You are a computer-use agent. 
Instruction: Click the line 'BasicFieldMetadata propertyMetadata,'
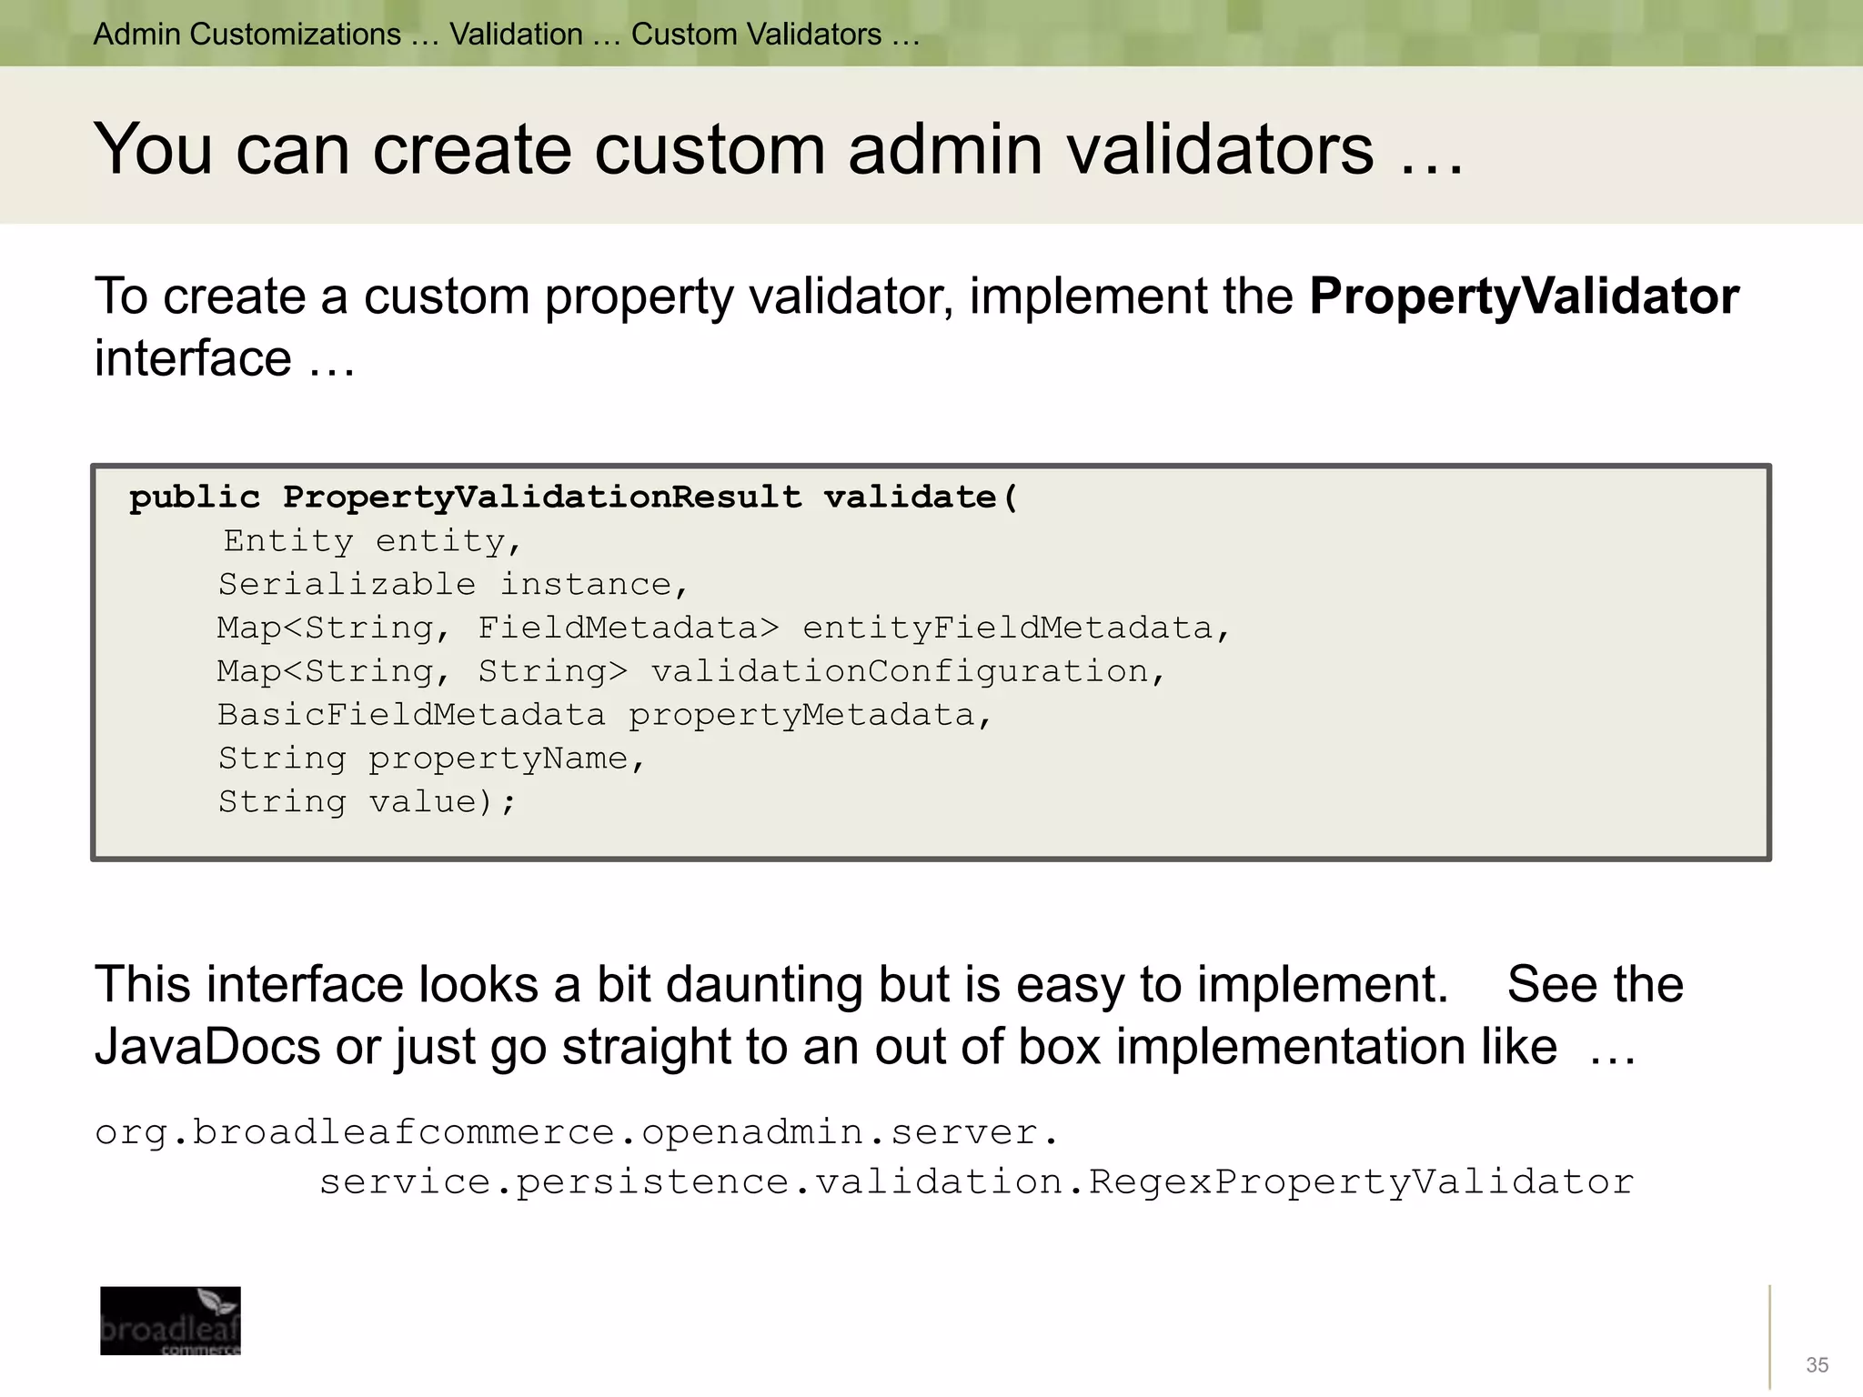click(x=604, y=716)
